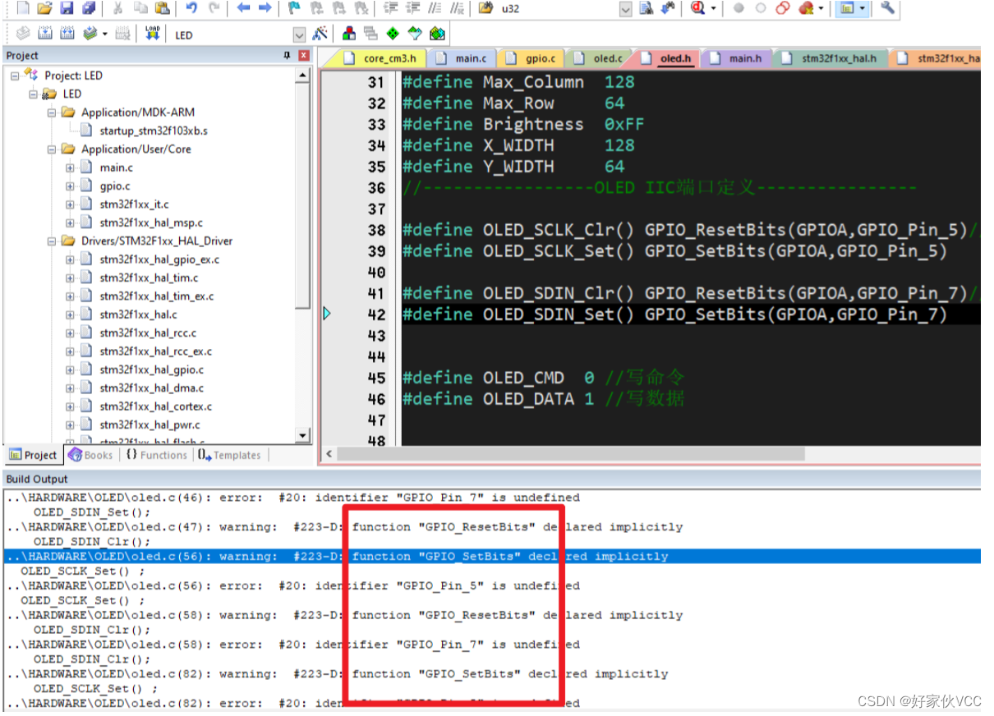The image size is (994, 716).
Task: Undo the last edit with the Undo arrow
Action: coord(192,8)
